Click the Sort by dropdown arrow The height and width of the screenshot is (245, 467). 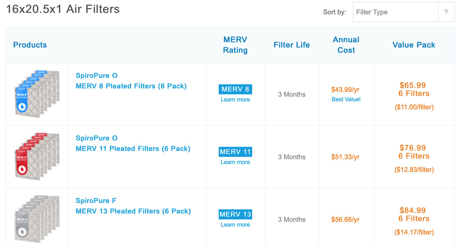coord(446,12)
